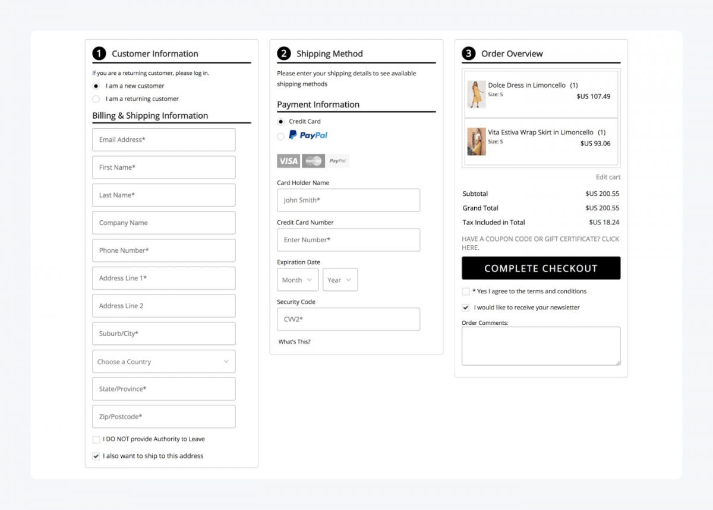Click the 'Vita Estiva Wrap Skirt in Limoncello' name
The width and height of the screenshot is (713, 510).
click(541, 132)
